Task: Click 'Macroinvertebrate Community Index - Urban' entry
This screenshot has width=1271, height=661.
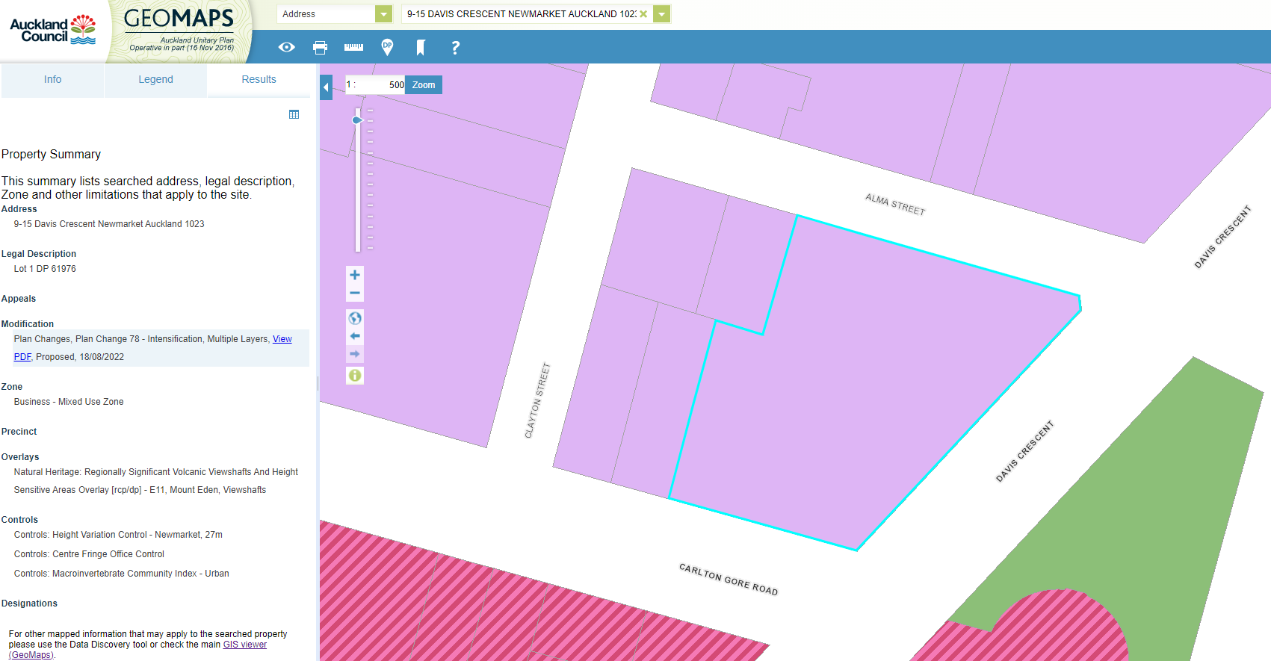Action: (x=140, y=574)
